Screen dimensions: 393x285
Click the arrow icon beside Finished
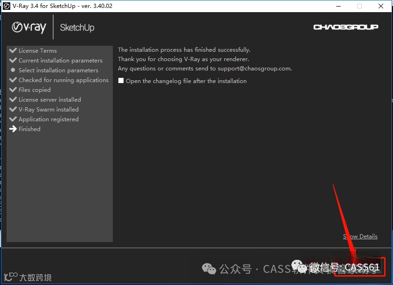pos(13,129)
